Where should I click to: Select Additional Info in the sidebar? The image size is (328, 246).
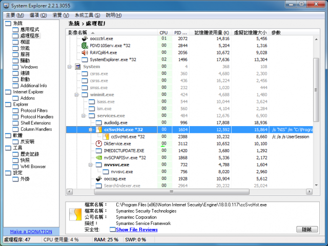(x=33, y=86)
